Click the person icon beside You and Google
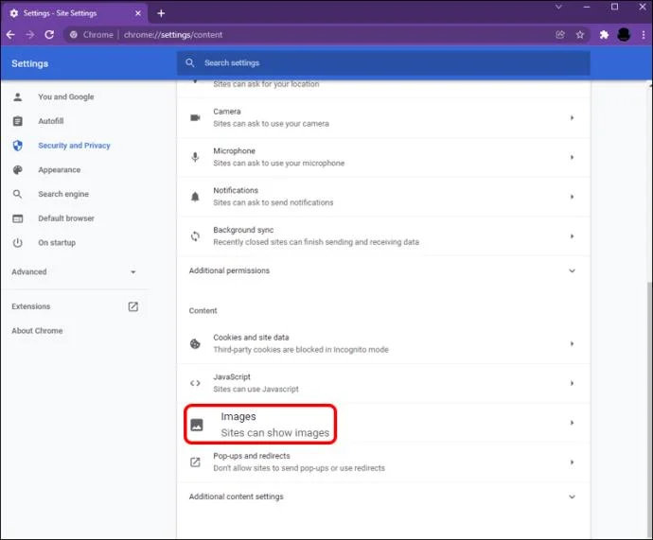653x540 pixels. tap(17, 96)
